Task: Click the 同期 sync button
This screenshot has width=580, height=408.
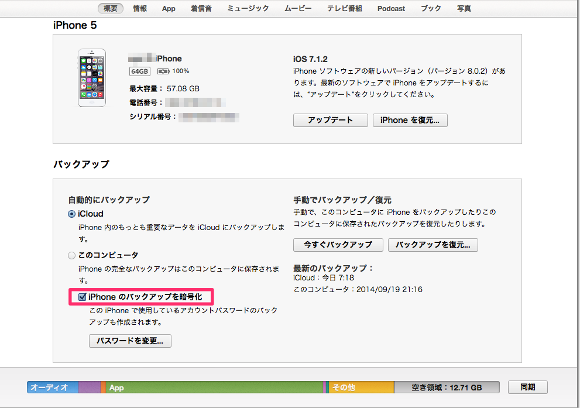Action: (x=527, y=388)
